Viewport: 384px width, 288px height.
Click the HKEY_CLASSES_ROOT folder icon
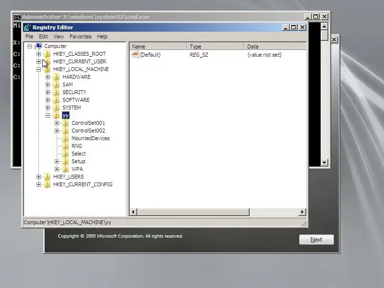click(47, 54)
